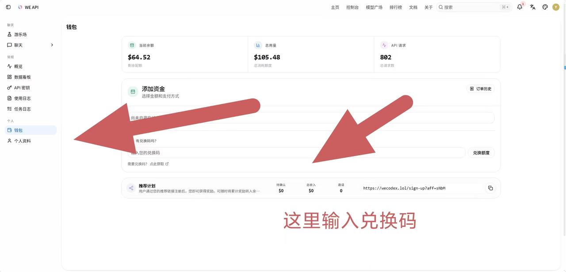This screenshot has height=272, width=566.
Task: Click the 当前余额 wallet icon
Action: 131,45
